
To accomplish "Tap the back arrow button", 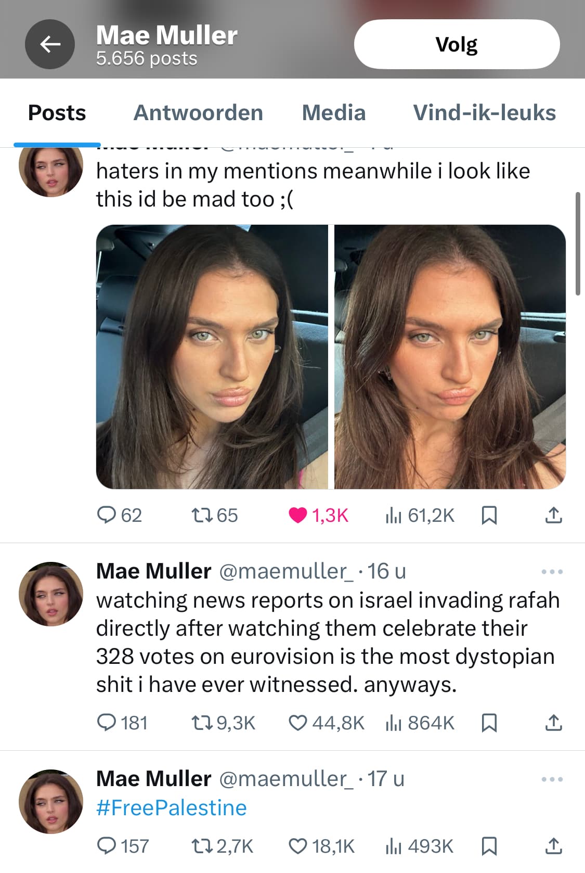I will (x=50, y=44).
